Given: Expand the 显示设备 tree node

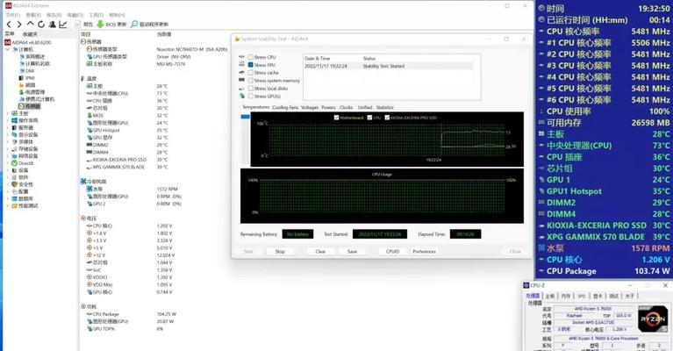Looking at the screenshot, I should (7, 135).
